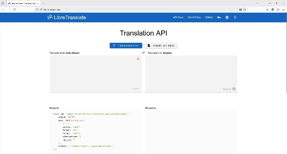Open the Get API Key link
The width and height of the screenshot is (287, 154).
pyautogui.click(x=194, y=17)
